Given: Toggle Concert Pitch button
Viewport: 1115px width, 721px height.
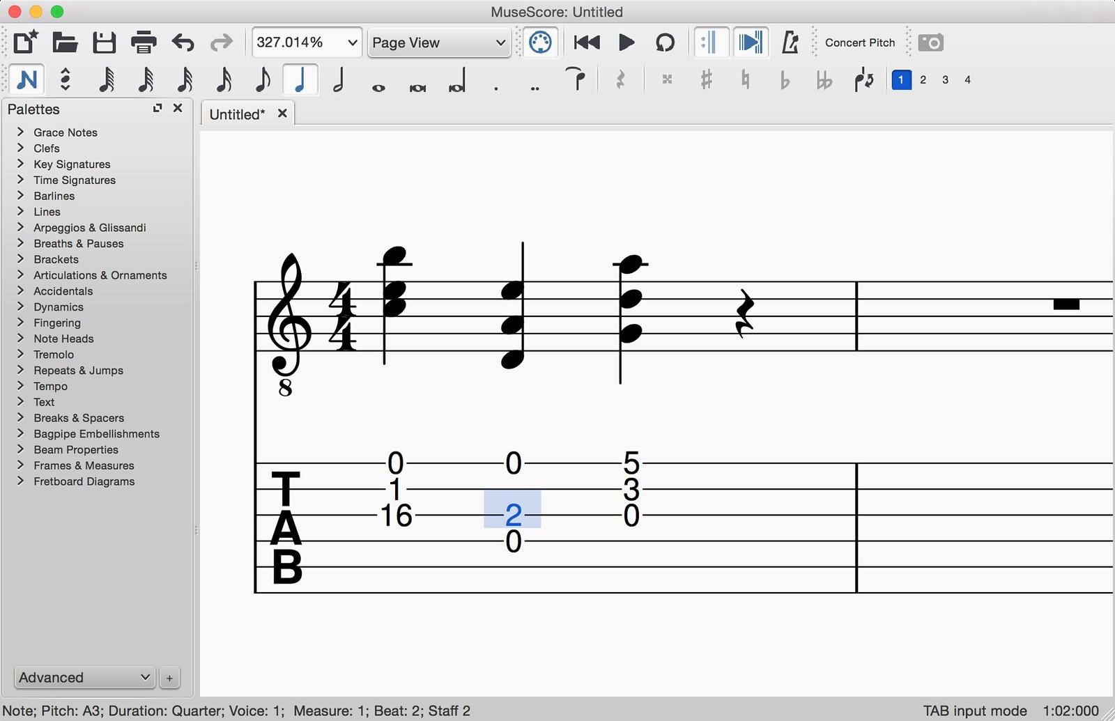Looking at the screenshot, I should pyautogui.click(x=859, y=42).
